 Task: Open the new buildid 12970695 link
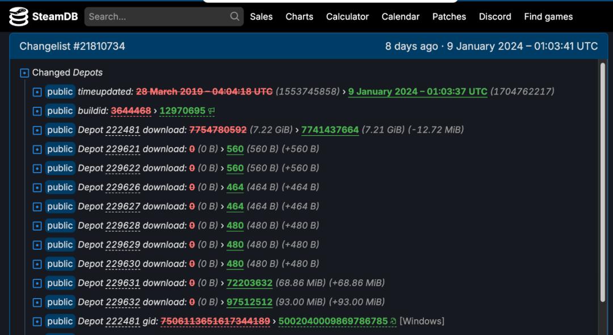click(182, 111)
